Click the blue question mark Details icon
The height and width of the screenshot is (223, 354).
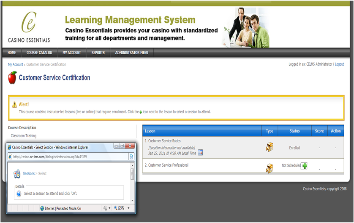tap(19, 194)
